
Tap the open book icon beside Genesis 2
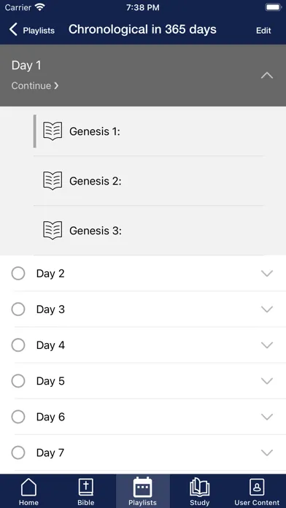pyautogui.click(x=53, y=181)
